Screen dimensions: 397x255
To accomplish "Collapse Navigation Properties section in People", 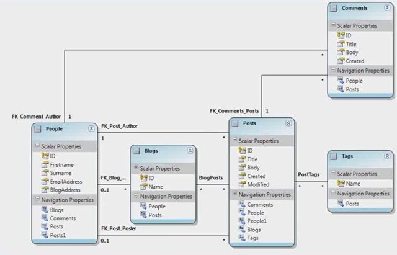I will coord(37,199).
